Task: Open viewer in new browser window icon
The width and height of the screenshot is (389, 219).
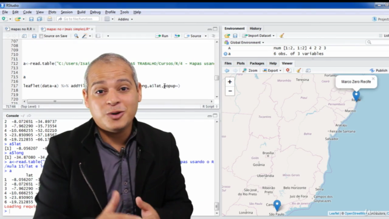Action: 308,71
